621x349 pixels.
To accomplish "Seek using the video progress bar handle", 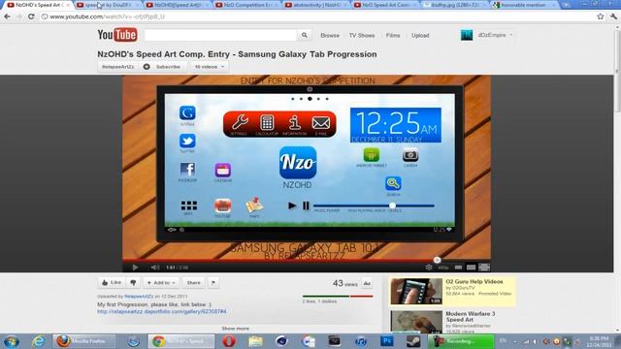I will click(437, 260).
